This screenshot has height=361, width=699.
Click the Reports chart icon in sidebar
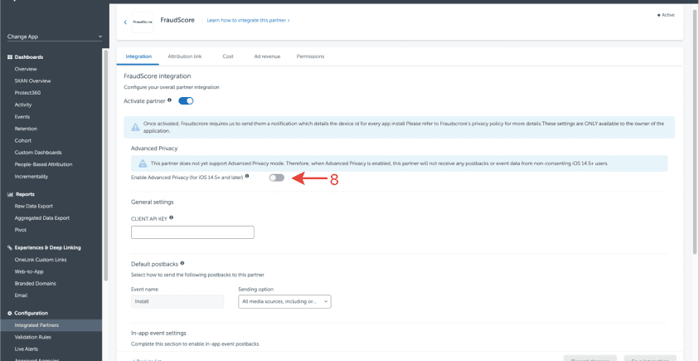10,194
